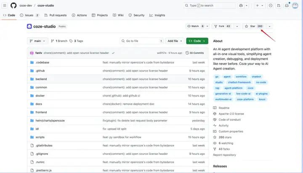Open the .gitattributes file icon
This screenshot has width=303, height=173.
pyautogui.click(x=32, y=146)
